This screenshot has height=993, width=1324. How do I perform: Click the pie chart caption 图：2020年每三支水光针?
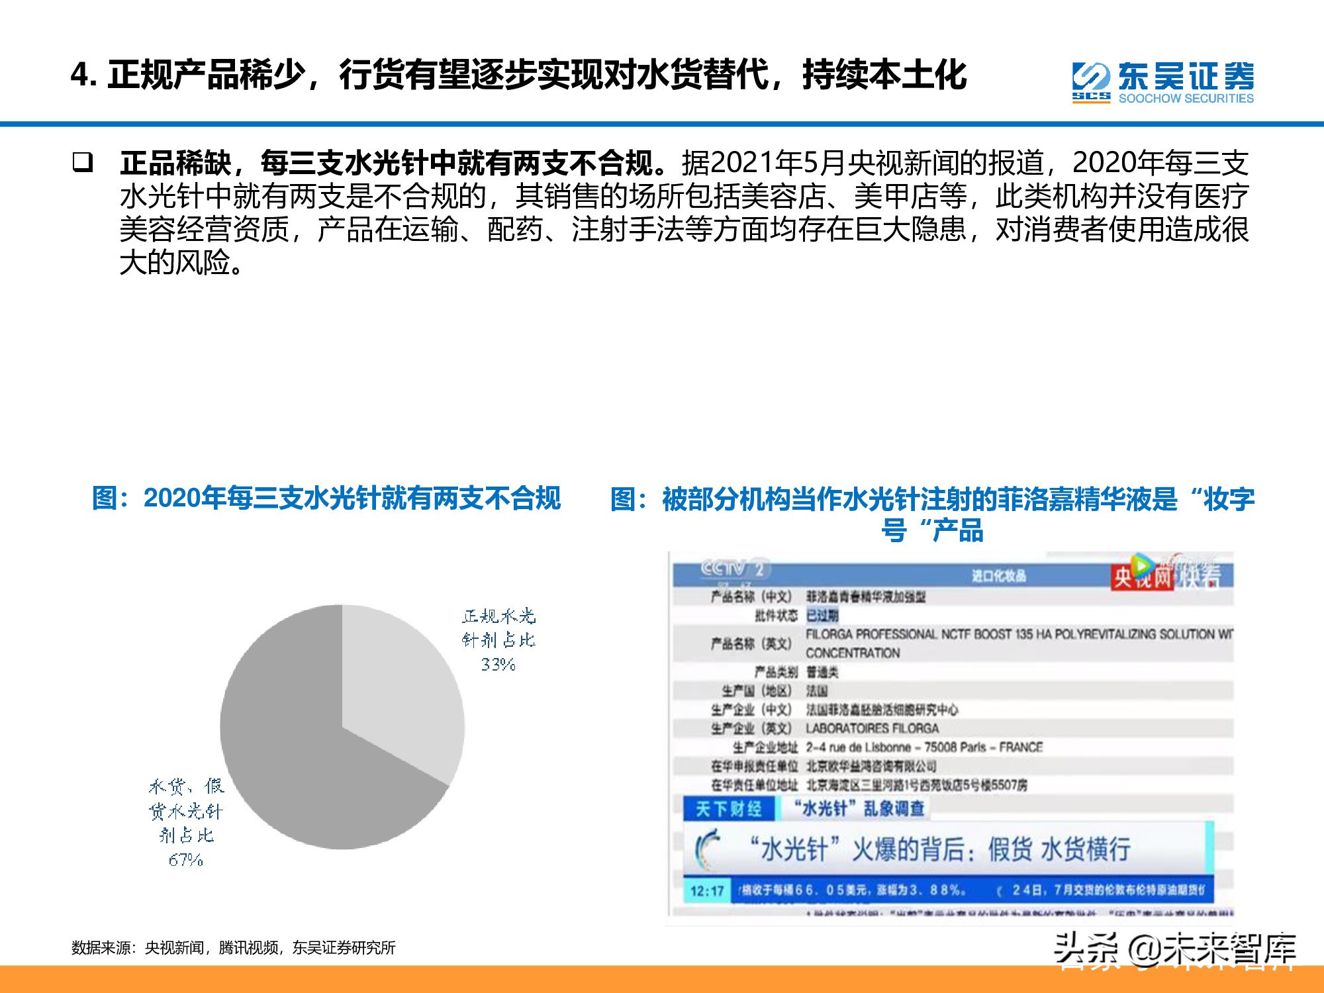[x=326, y=498]
